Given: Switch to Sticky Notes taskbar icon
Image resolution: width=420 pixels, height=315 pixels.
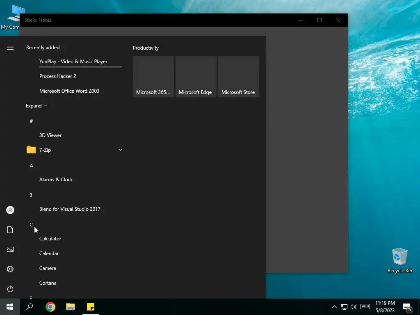Looking at the screenshot, I should tap(91, 307).
